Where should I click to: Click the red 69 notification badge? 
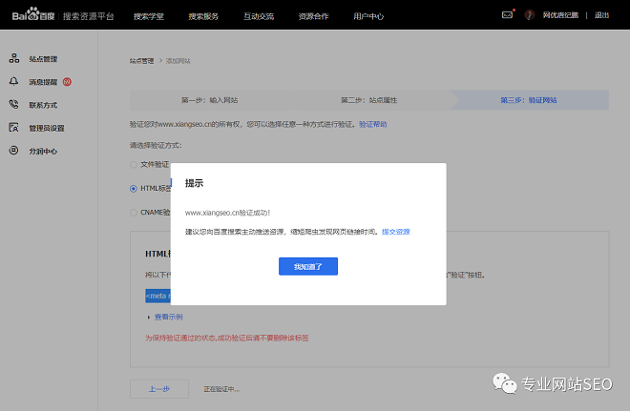67,82
